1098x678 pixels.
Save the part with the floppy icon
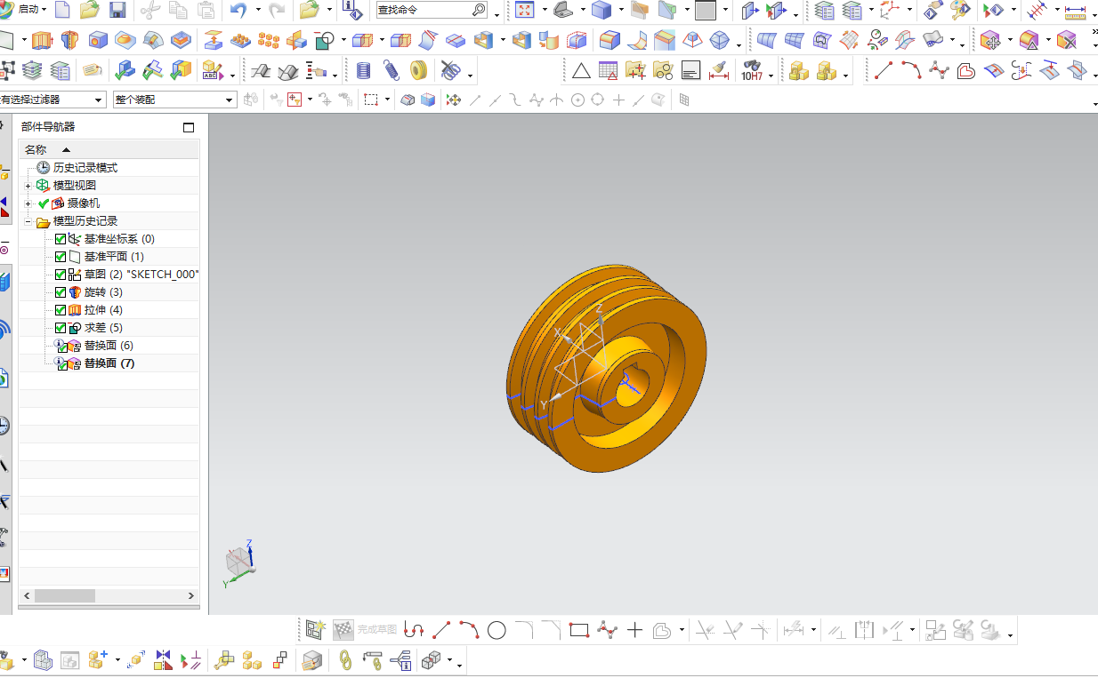coord(117,11)
